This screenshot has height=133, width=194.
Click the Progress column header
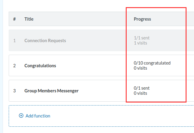pos(142,19)
